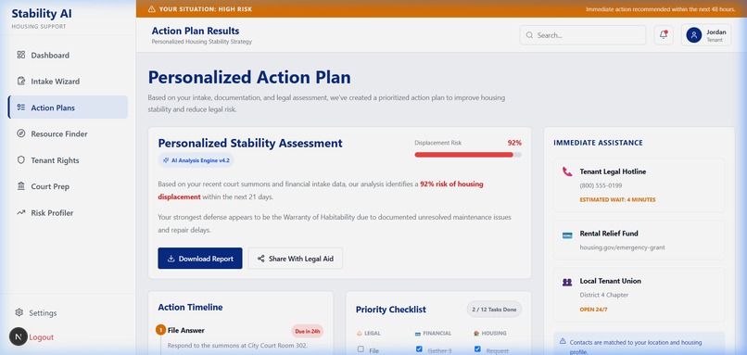Log out using the Logout link
Viewport: 747px width, 355px height.
click(41, 336)
